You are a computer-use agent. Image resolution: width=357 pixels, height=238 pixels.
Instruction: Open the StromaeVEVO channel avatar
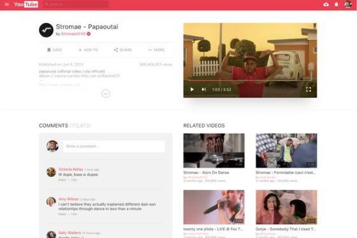click(46, 30)
